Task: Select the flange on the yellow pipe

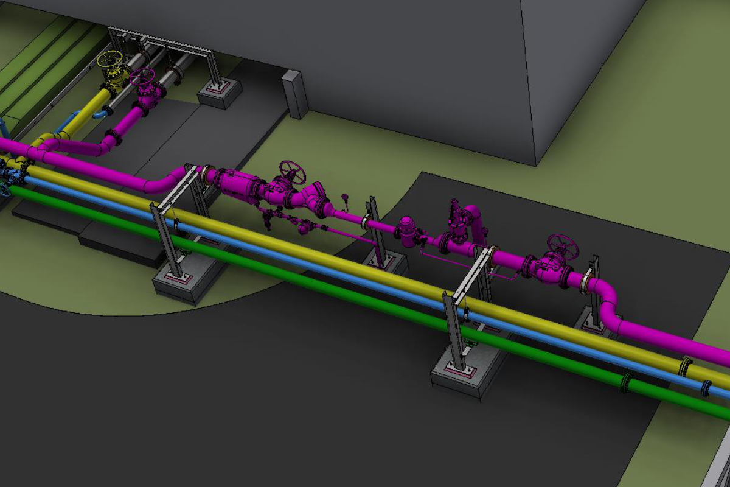Action: click(x=686, y=366)
